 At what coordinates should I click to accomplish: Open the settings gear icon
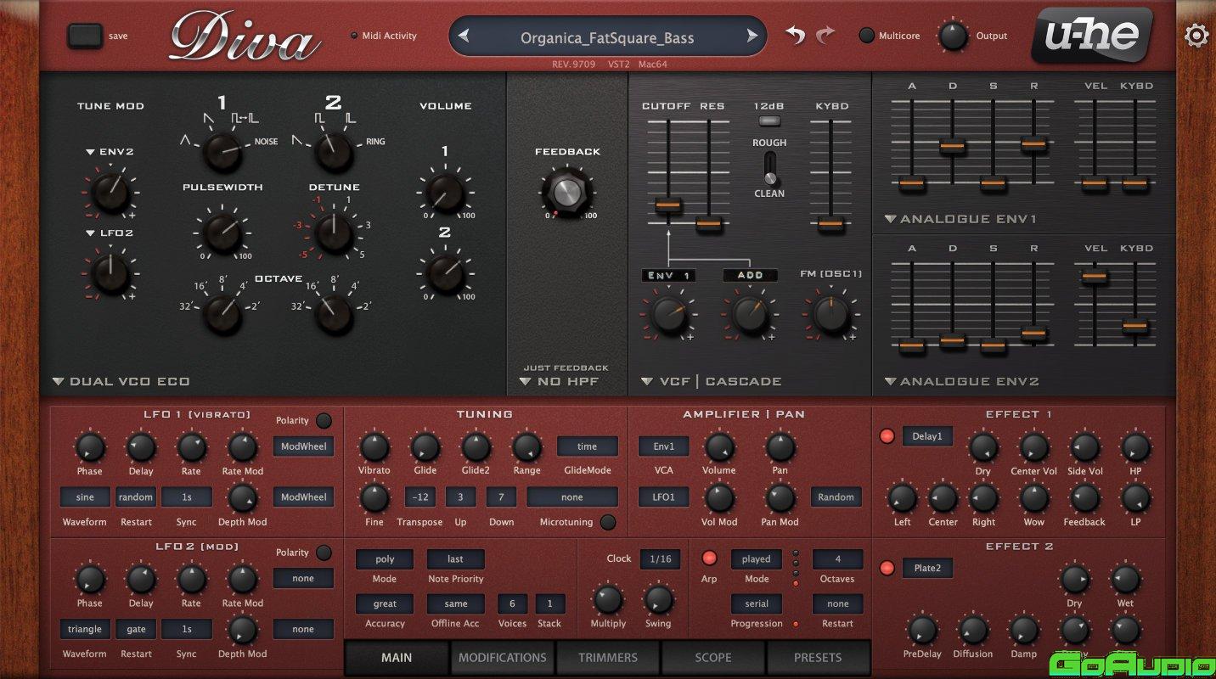(1196, 35)
